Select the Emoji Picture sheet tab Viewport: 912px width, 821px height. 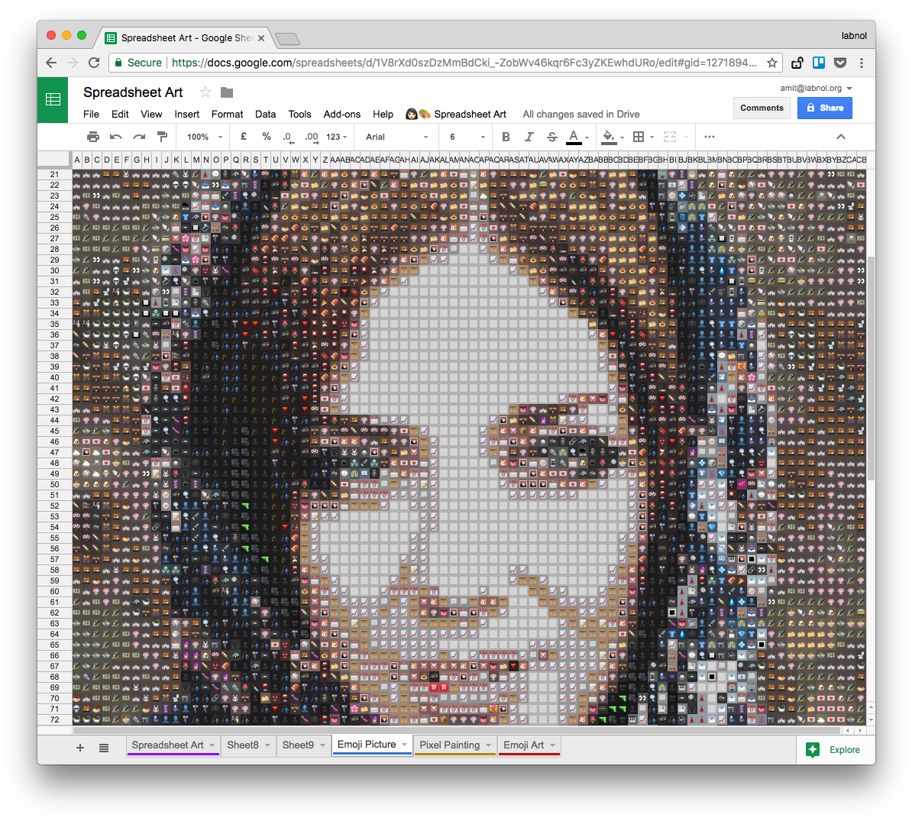tap(367, 745)
